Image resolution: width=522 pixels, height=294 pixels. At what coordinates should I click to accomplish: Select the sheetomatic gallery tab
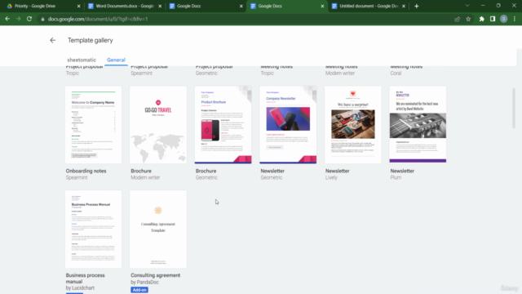click(82, 60)
